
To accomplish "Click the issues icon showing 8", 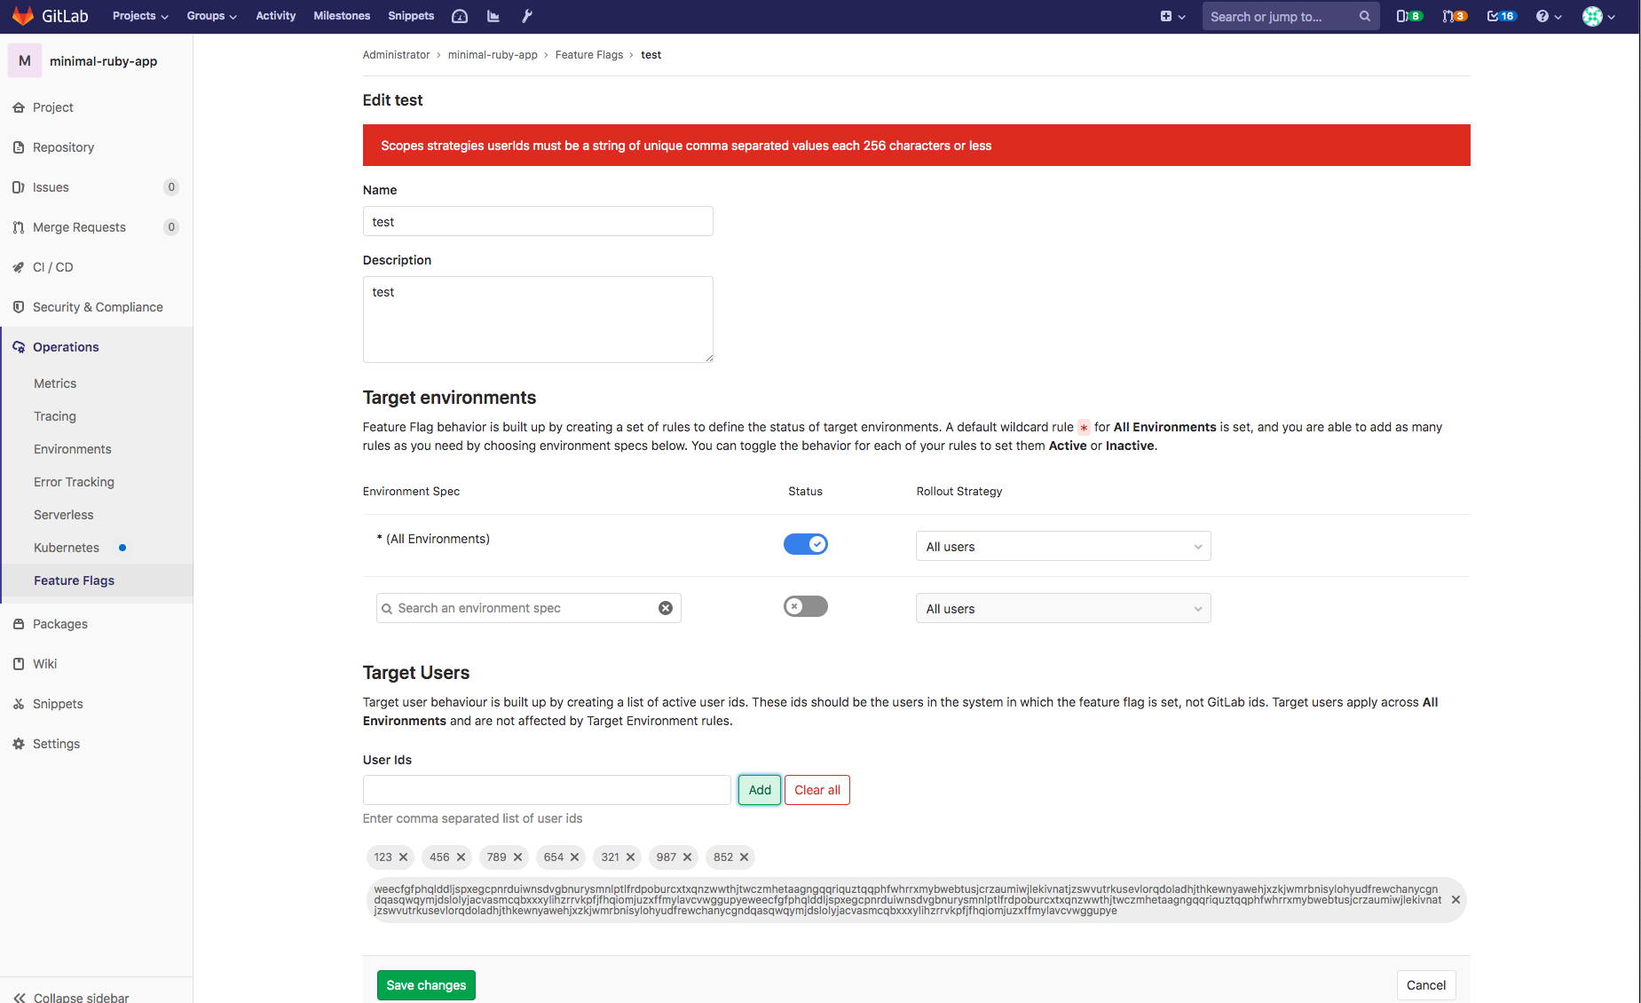I will coord(1408,15).
